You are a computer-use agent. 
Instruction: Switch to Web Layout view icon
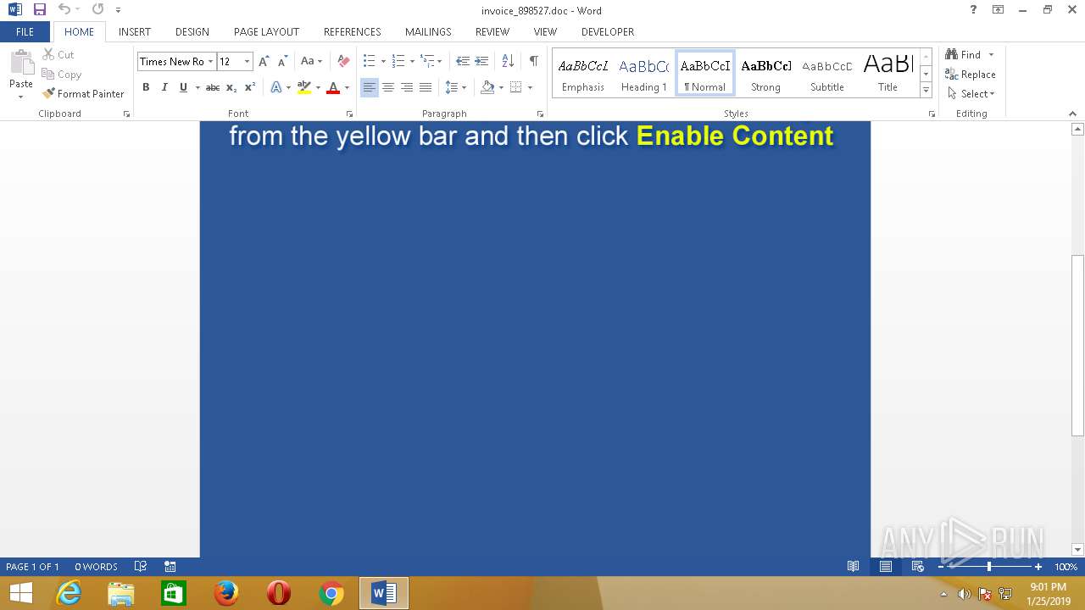[x=917, y=567]
